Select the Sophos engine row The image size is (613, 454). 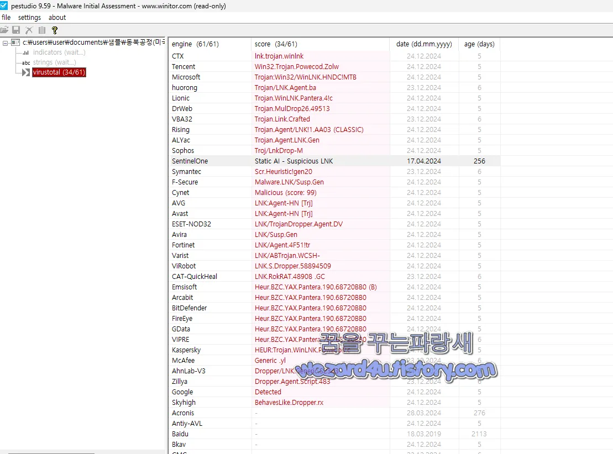[x=334, y=151]
